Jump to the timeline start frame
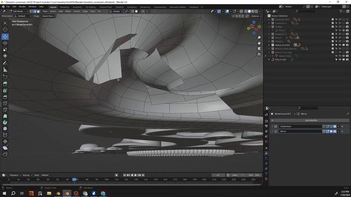Image resolution: width=351 pixels, height=197 pixels. pos(124,175)
